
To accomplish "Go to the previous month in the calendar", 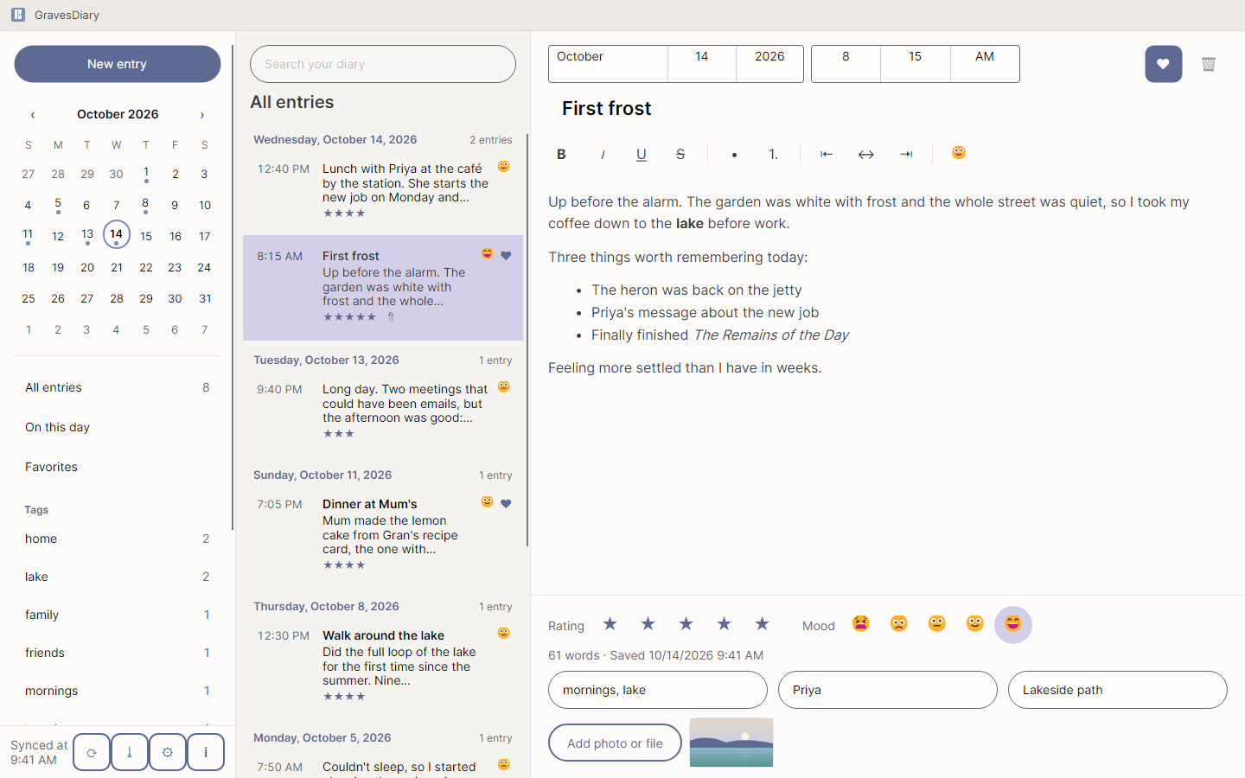I will click(33, 115).
